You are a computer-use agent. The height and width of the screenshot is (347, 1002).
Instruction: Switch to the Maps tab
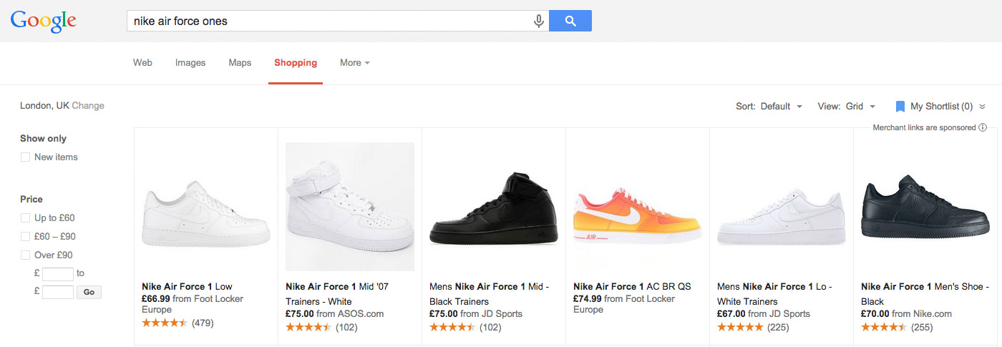(x=240, y=63)
